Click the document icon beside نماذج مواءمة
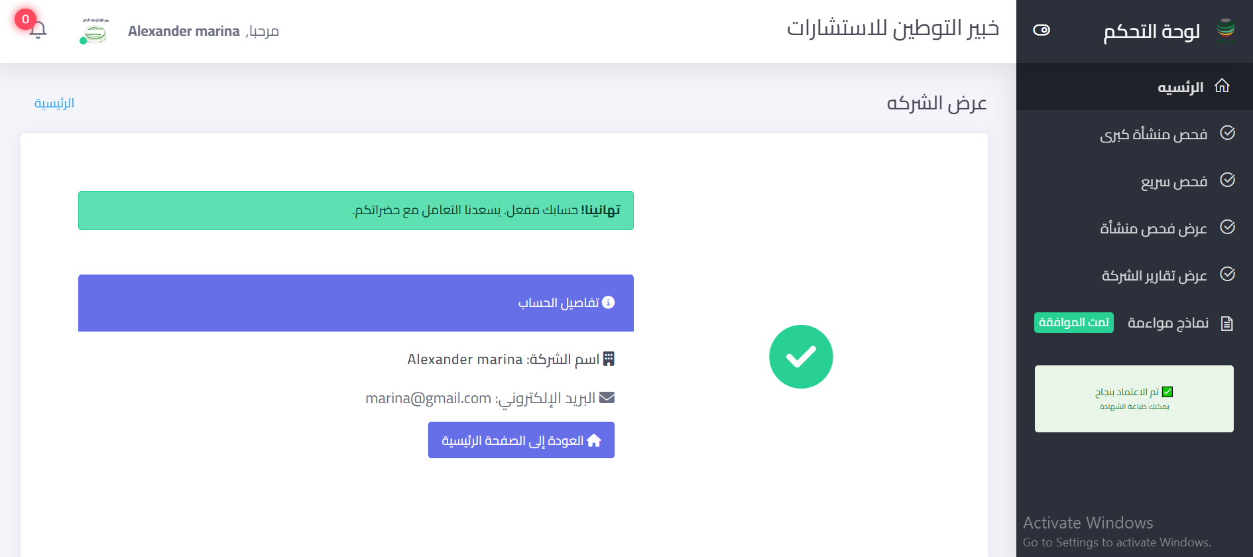Screen dimensions: 1253x557 pos(1227,324)
